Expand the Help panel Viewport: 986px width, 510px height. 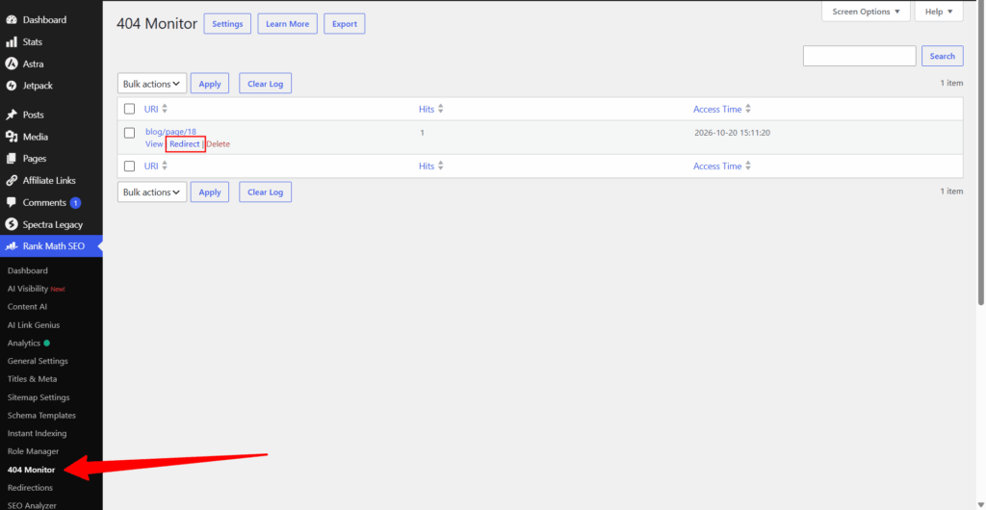point(939,12)
